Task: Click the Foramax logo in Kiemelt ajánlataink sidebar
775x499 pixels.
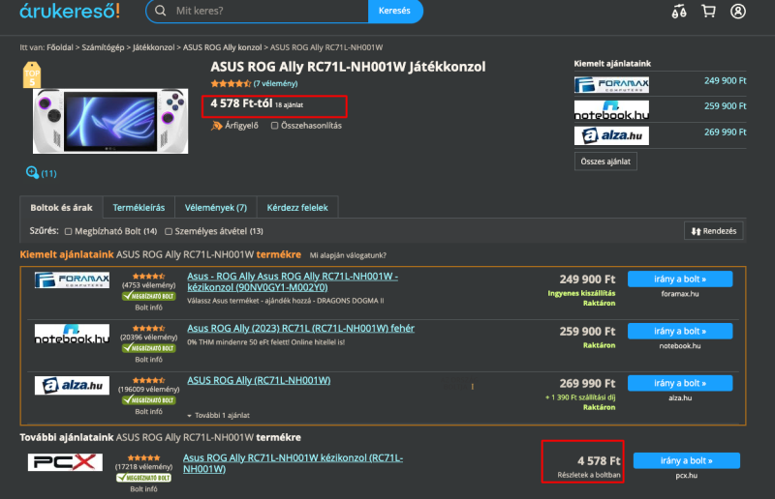Action: click(611, 84)
